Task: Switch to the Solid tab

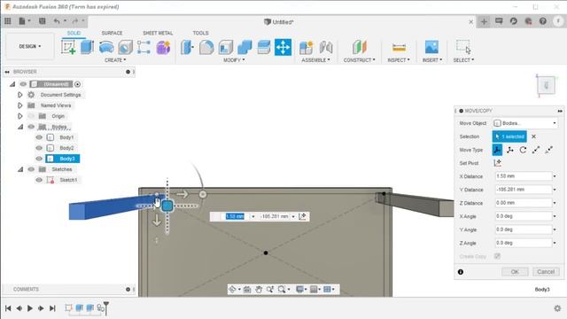Action: [x=74, y=33]
